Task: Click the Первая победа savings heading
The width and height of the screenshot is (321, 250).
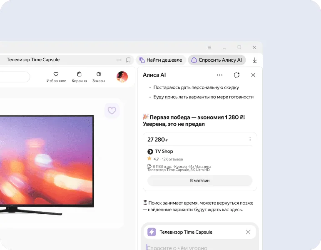Action: [x=194, y=120]
